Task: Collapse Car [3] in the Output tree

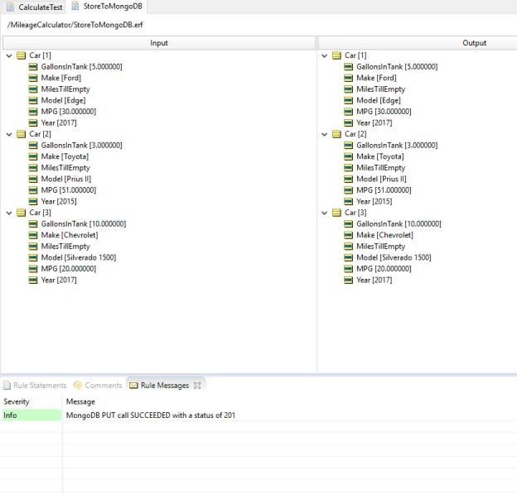Action: tap(325, 213)
